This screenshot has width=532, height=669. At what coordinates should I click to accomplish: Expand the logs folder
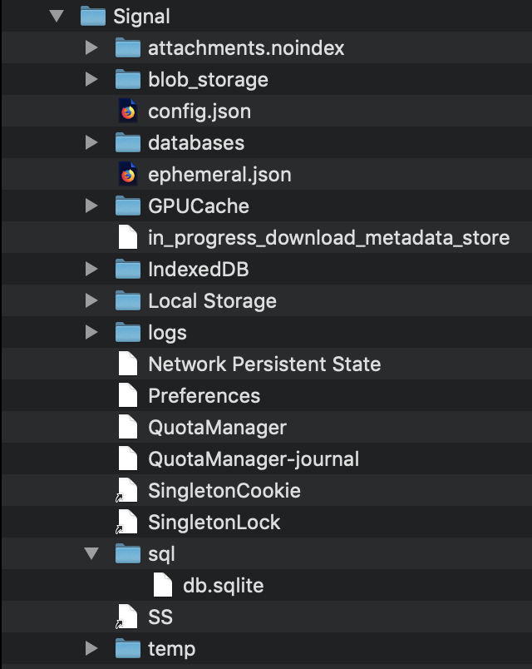click(x=91, y=332)
